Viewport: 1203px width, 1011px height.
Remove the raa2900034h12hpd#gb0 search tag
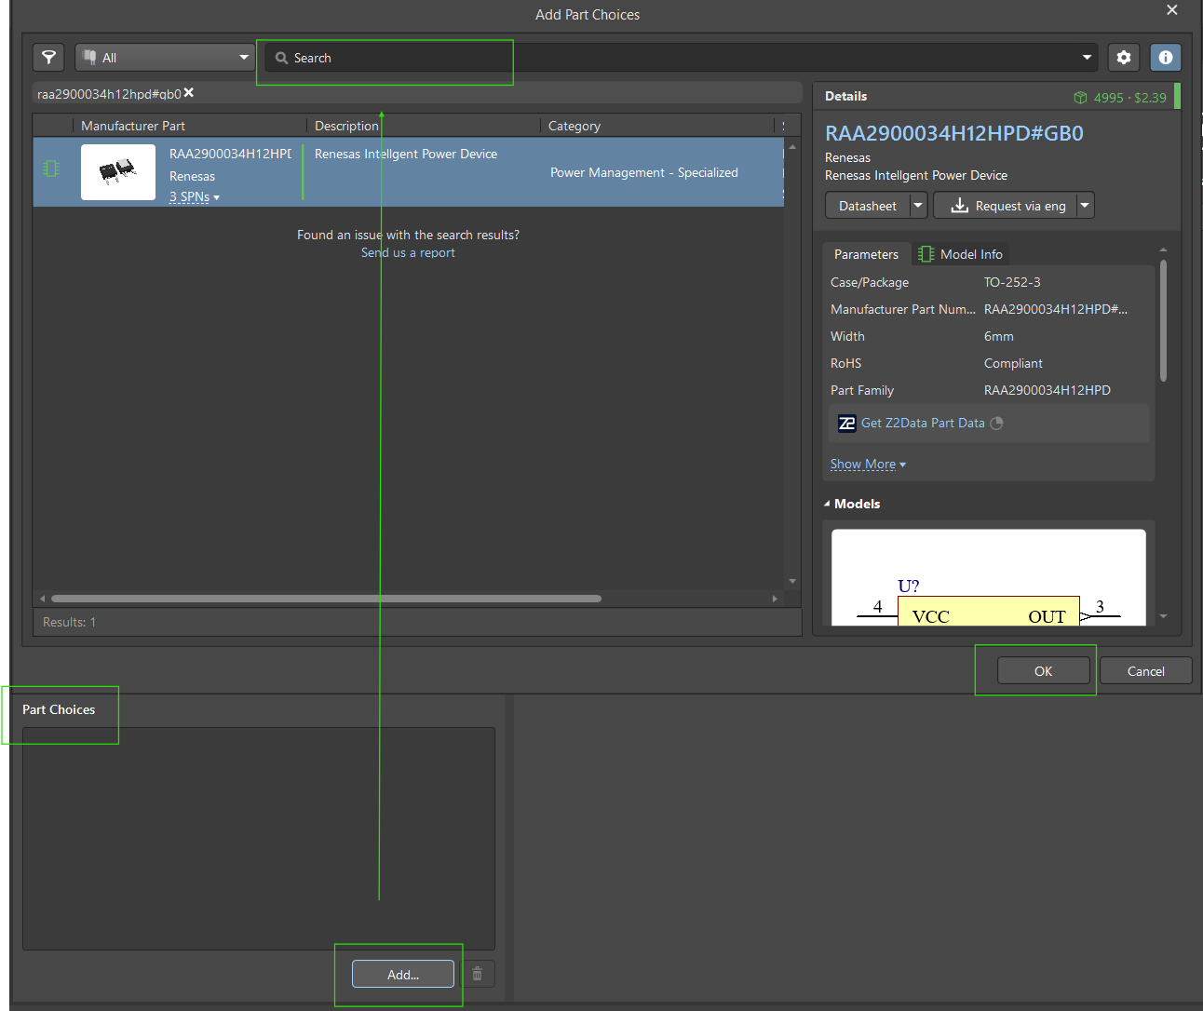coord(189,93)
